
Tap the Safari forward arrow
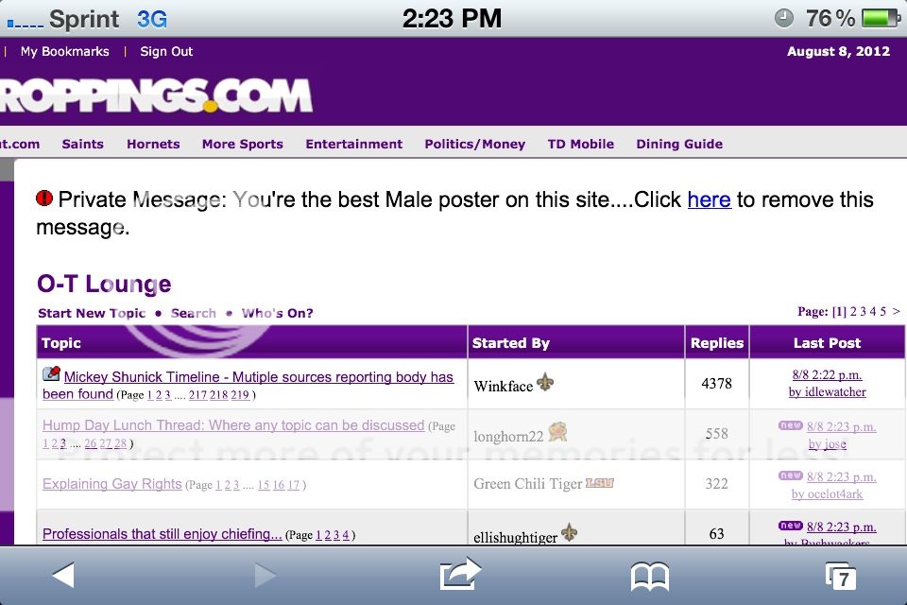pos(265,576)
